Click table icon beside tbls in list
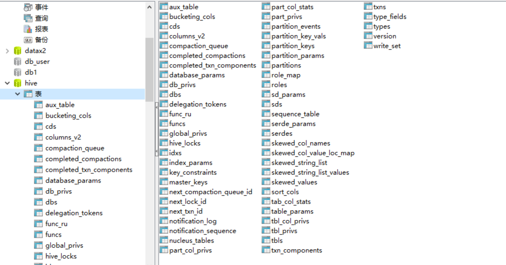Viewport: 506px width, 265px height. (266, 240)
